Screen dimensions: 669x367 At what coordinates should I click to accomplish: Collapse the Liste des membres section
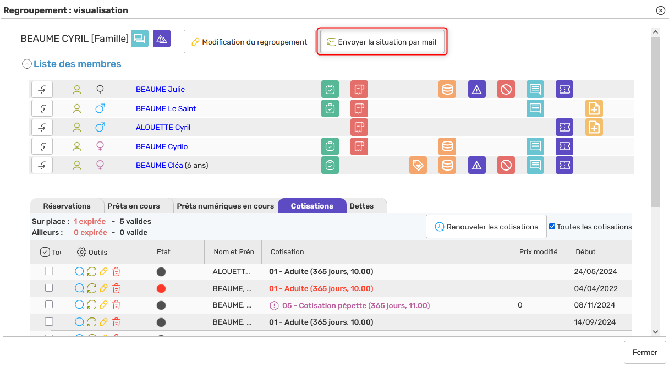[26, 63]
